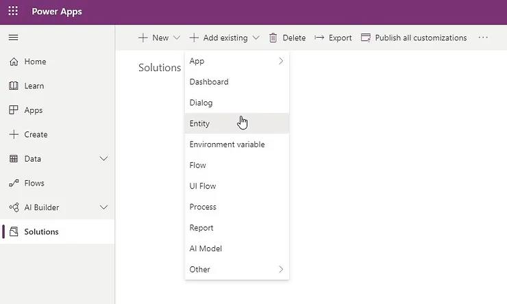This screenshot has width=507, height=304.
Task: Click the Solutions icon in sidebar
Action: (x=14, y=231)
